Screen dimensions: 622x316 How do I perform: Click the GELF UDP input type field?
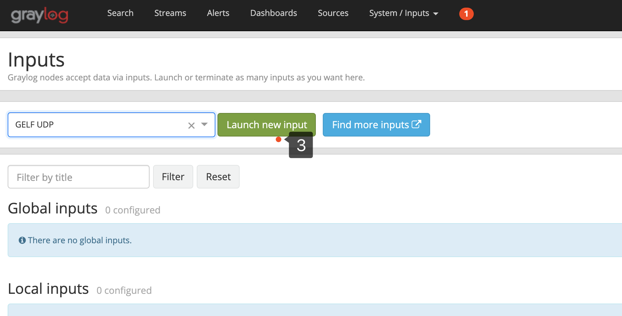click(x=112, y=125)
